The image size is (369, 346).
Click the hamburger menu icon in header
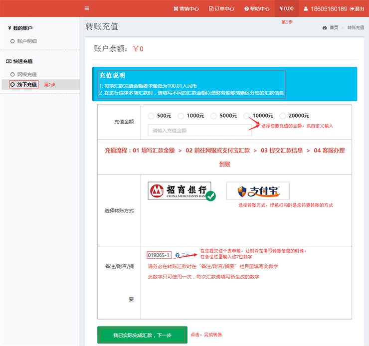87,8
